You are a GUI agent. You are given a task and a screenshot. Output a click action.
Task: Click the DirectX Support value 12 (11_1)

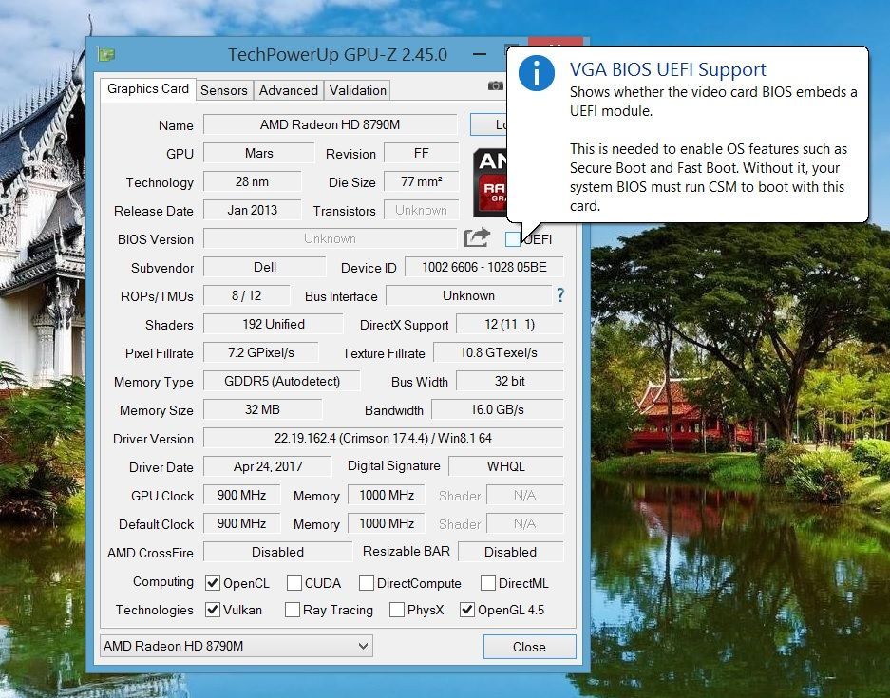[x=510, y=324]
